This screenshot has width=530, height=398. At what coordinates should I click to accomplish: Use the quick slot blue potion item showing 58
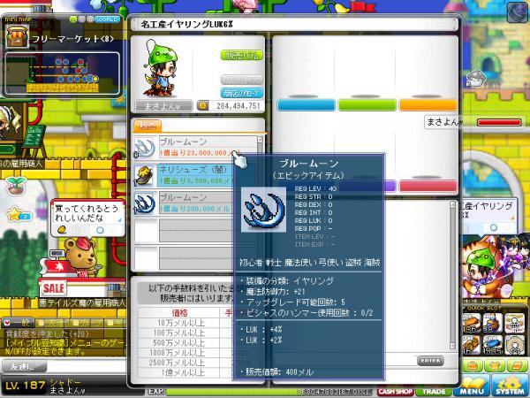[493, 323]
